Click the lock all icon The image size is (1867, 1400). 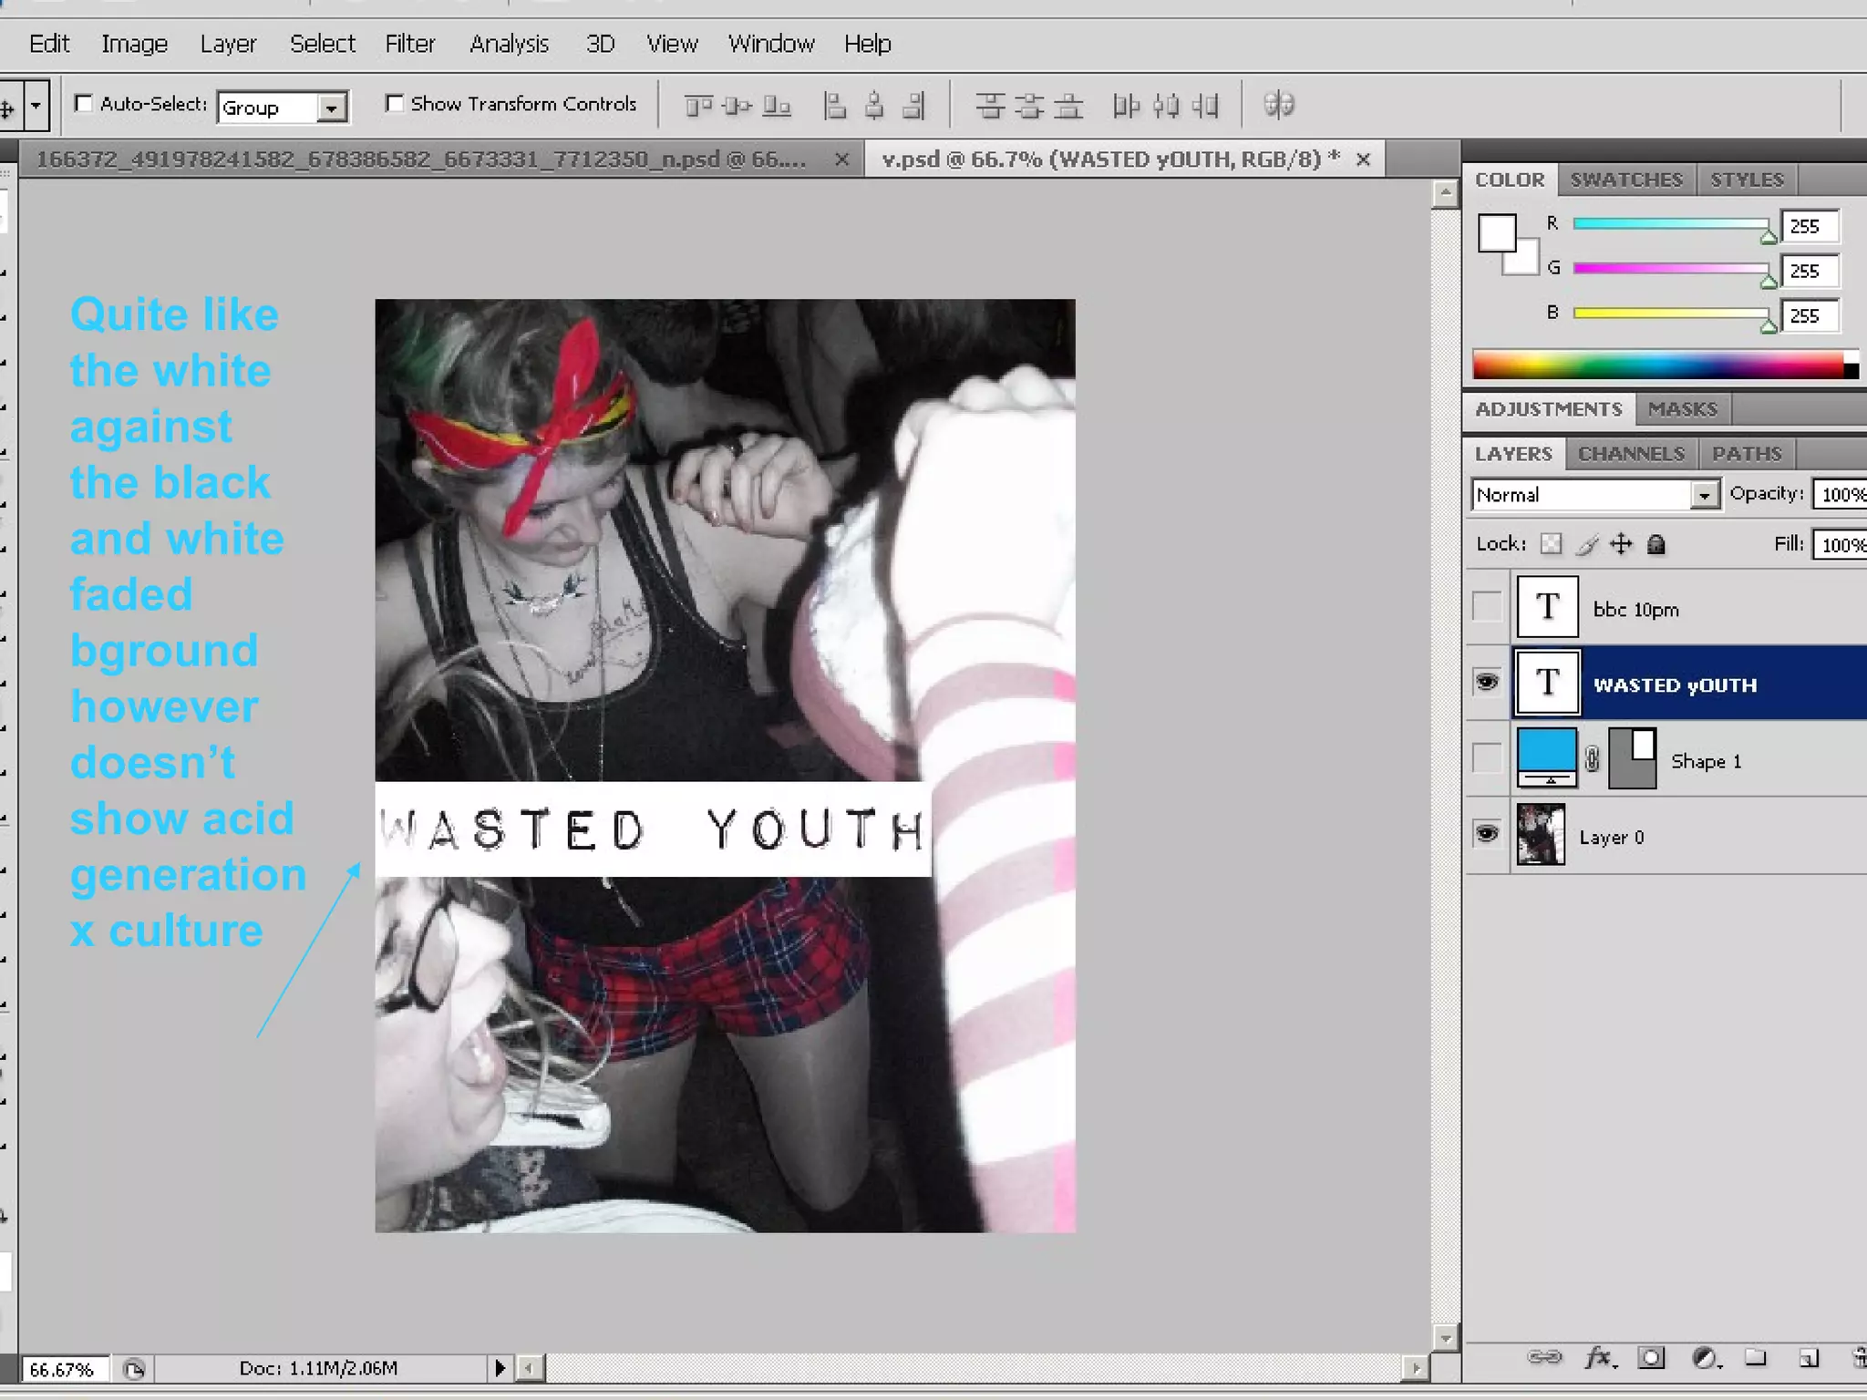1656,544
